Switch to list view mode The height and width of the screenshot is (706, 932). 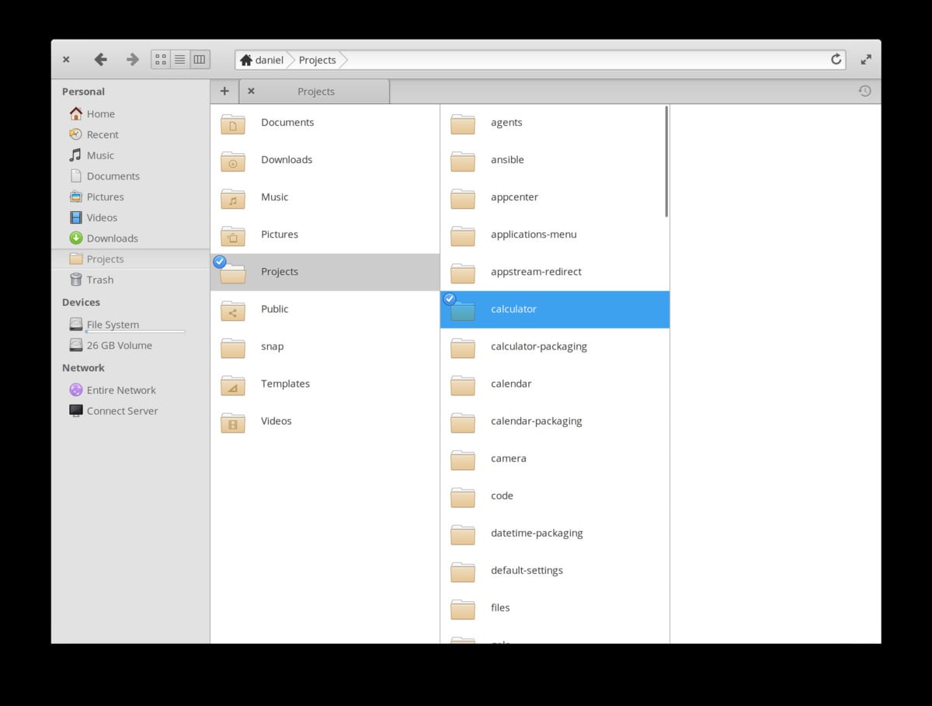point(179,59)
